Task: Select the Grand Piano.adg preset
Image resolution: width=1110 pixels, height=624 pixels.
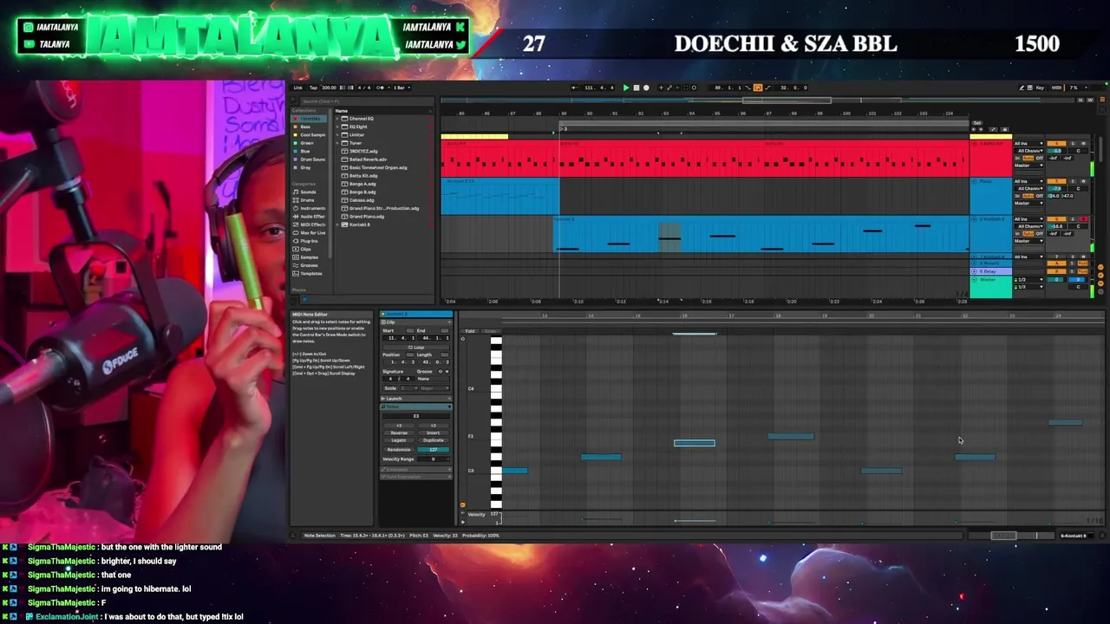Action: click(367, 217)
